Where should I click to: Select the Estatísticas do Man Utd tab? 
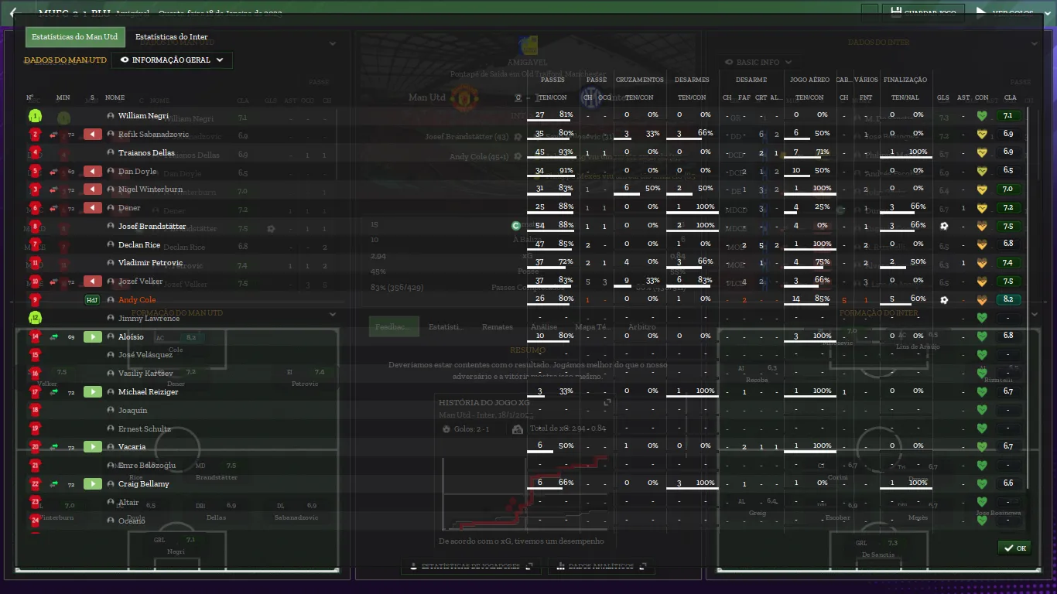click(74, 37)
